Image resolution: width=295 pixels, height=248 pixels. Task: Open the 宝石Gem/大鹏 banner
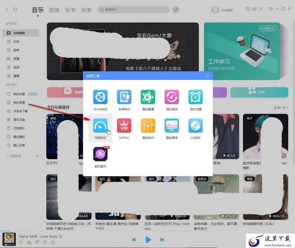(123, 51)
